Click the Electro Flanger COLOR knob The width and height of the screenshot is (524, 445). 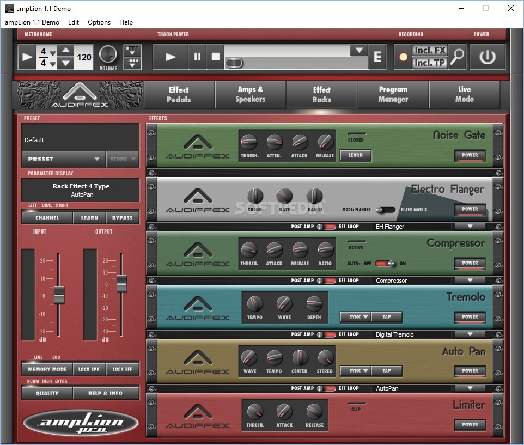click(x=255, y=196)
